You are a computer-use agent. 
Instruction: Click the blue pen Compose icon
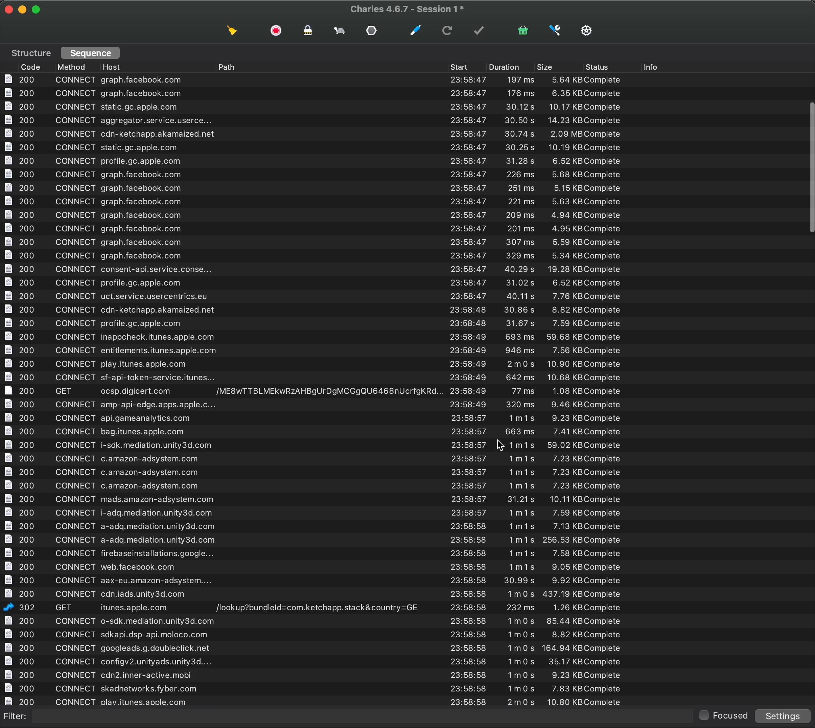click(415, 31)
